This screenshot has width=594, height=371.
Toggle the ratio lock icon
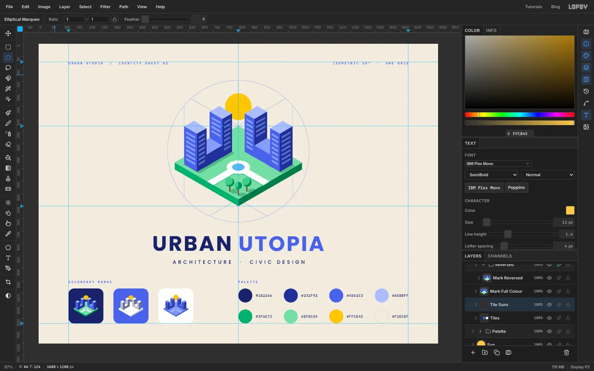115,19
